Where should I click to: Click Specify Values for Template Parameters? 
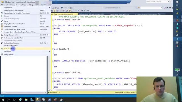pyautogui.click(x=26, y=13)
